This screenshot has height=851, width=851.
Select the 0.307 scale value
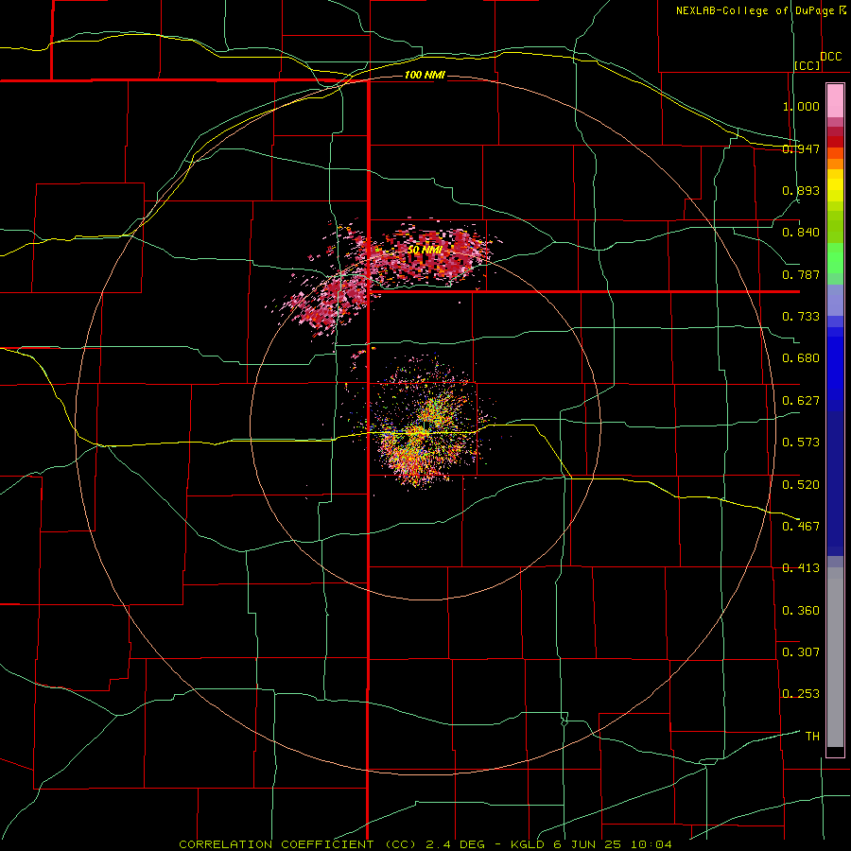[801, 652]
